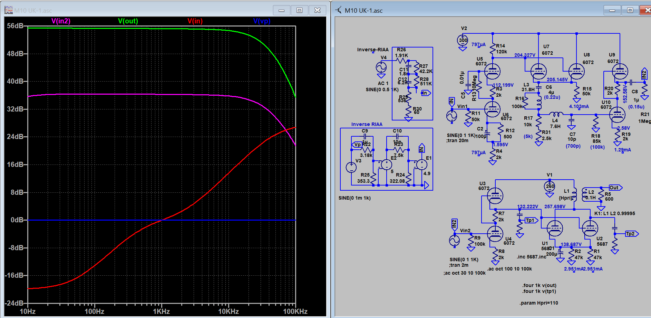Click the .four 1k v(out) directive

[x=539, y=285]
